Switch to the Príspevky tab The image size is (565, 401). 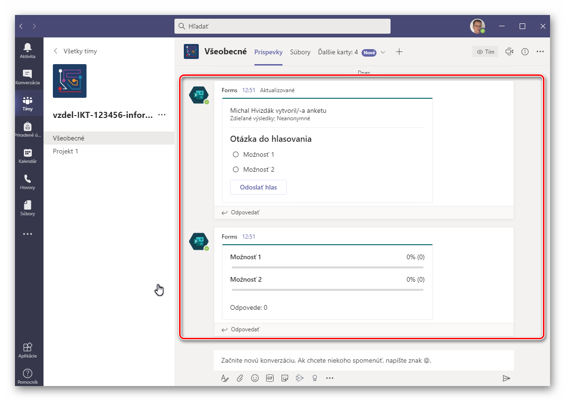click(x=268, y=52)
